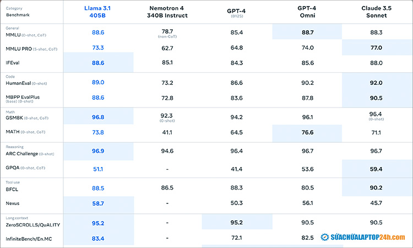Screen dimensions: 413x248
Task: Click the GPT-4 Omni column header
Action: coord(308,13)
